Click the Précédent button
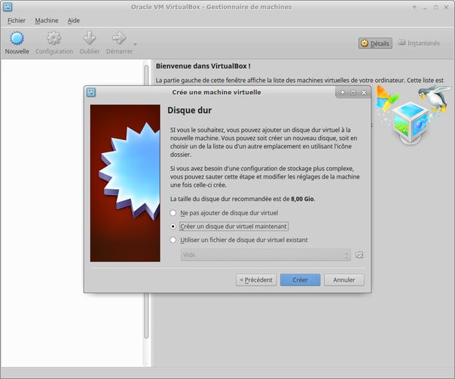 coord(256,280)
